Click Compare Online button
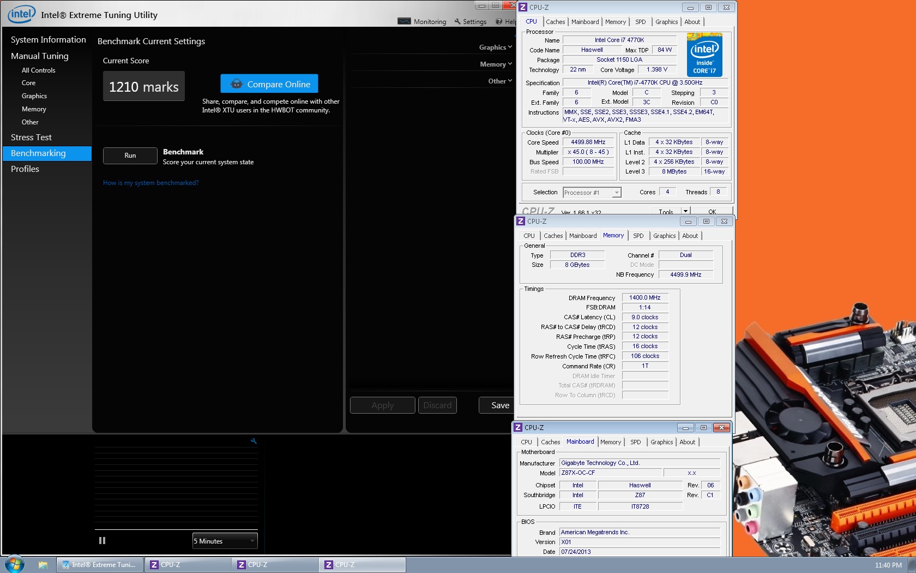Image resolution: width=916 pixels, height=573 pixels. tap(269, 83)
